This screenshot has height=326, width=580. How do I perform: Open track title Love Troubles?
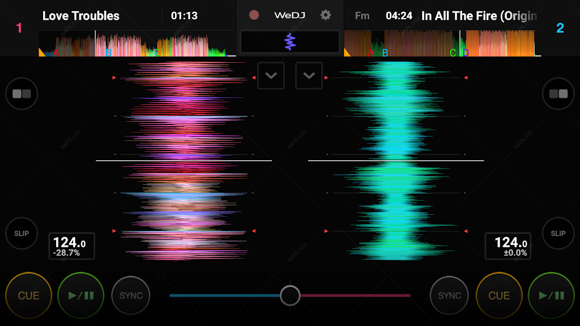[x=80, y=15]
